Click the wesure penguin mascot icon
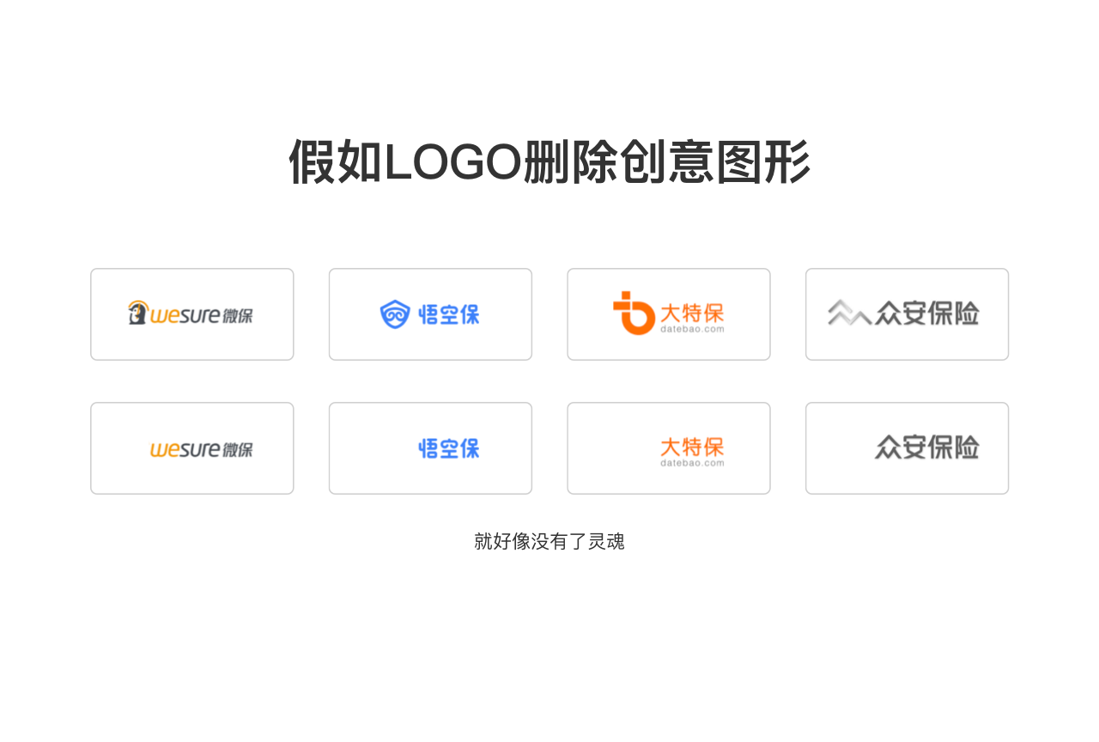The height and width of the screenshot is (742, 1099). (x=138, y=313)
